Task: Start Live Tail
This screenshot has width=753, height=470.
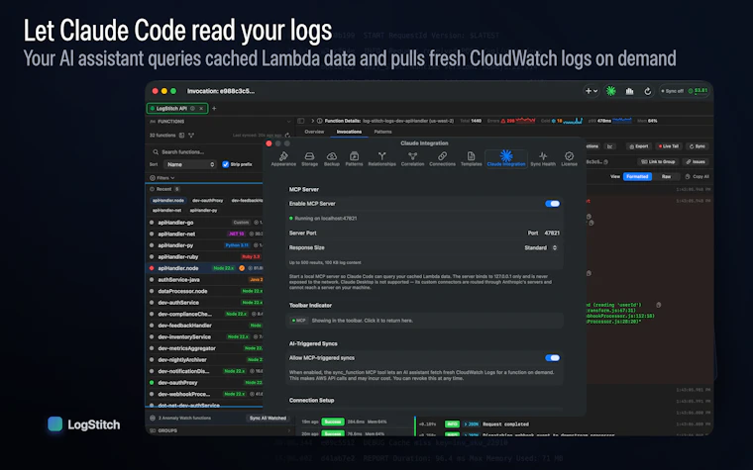Action: point(669,146)
